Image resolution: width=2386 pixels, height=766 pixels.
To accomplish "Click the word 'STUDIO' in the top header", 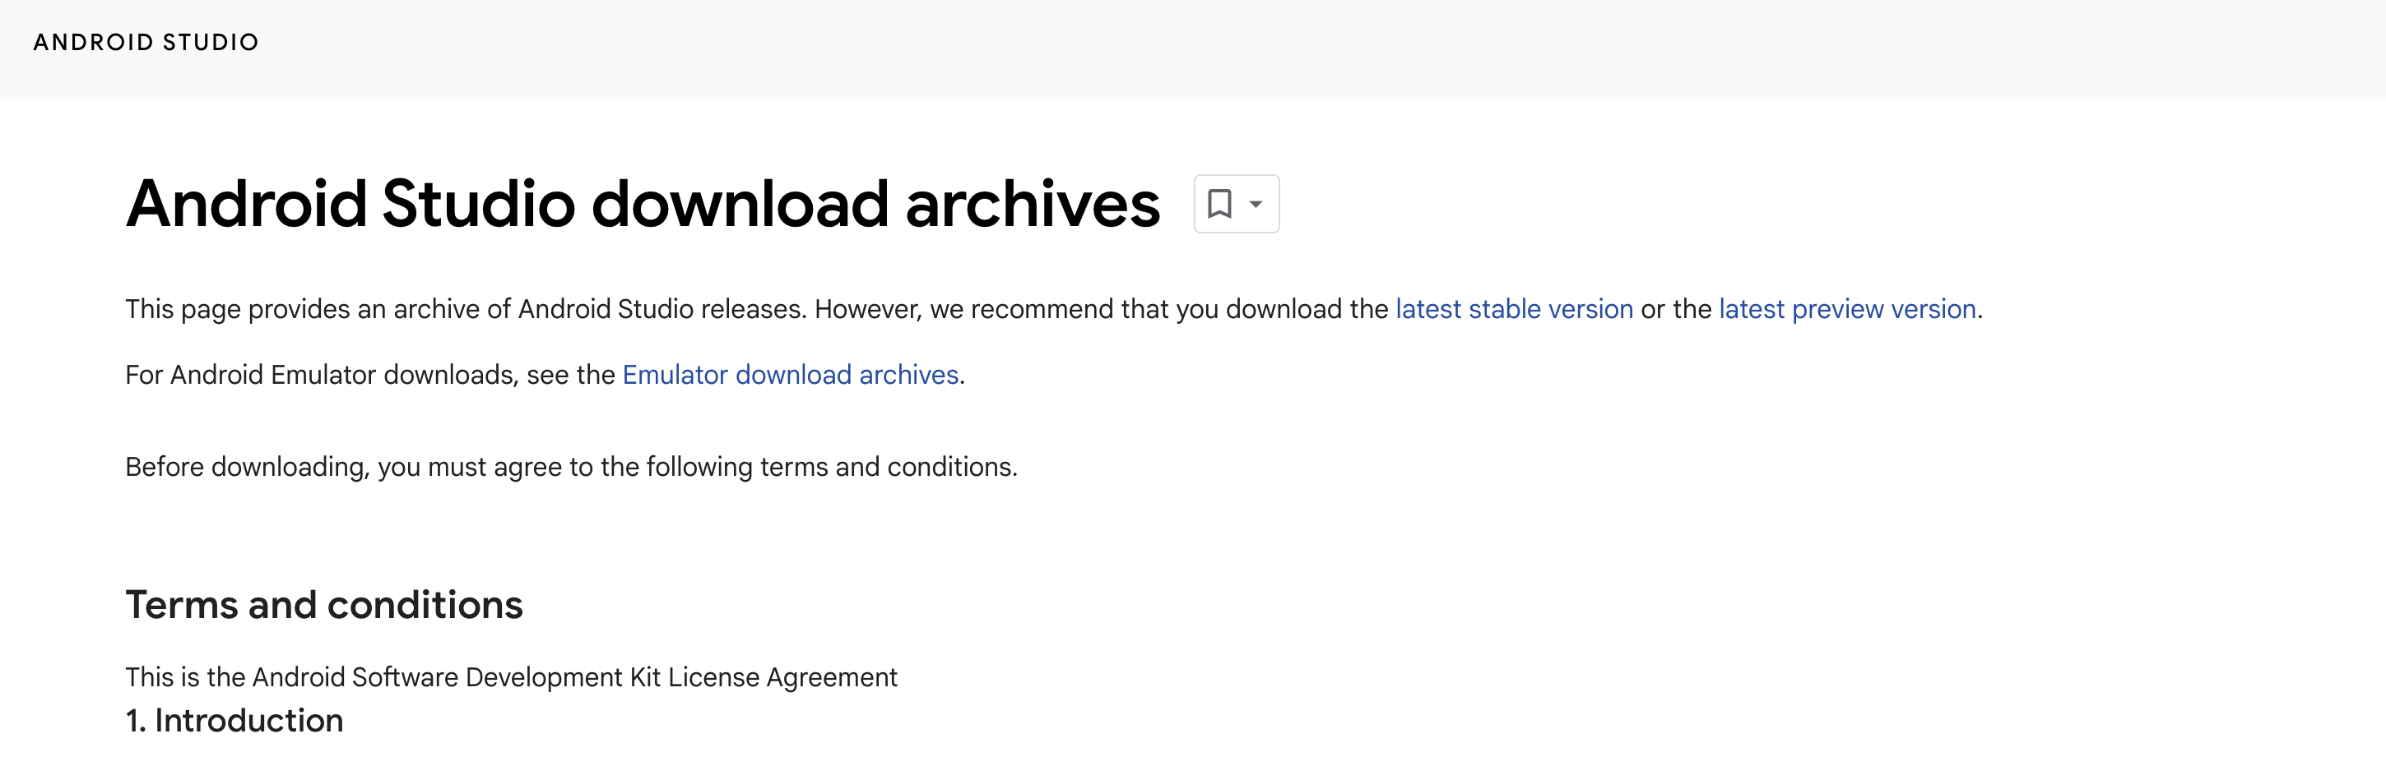I will tap(211, 43).
